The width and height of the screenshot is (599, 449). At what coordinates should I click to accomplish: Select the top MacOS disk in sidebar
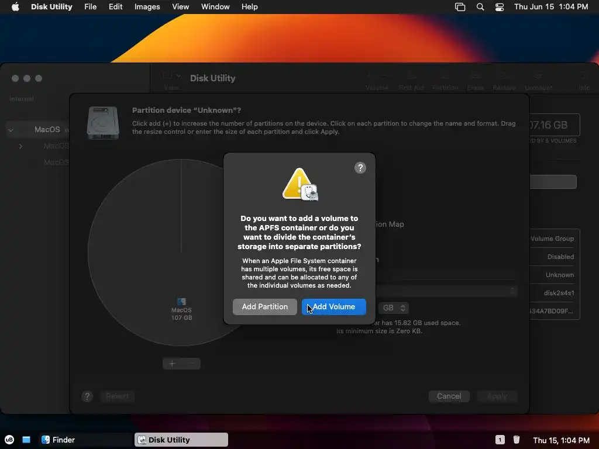tap(47, 129)
